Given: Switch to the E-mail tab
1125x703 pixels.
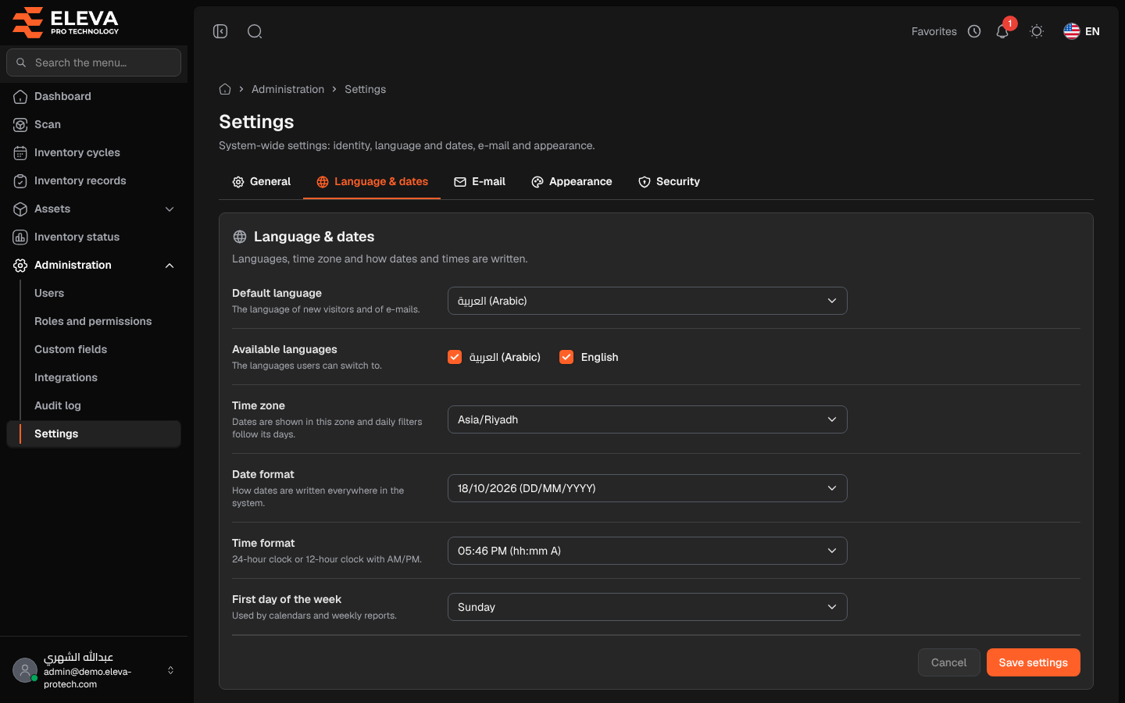Looking at the screenshot, I should pyautogui.click(x=480, y=181).
